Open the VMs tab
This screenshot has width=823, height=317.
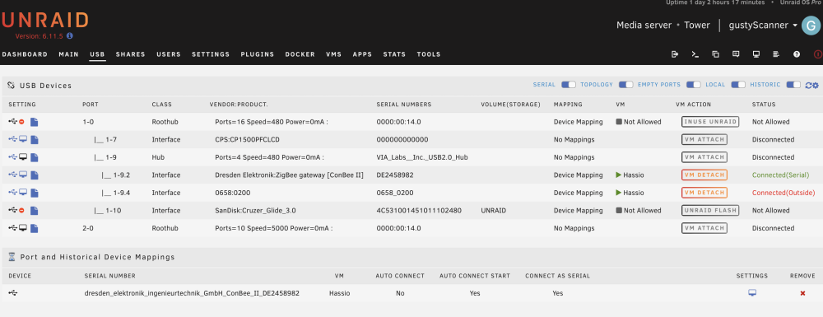coord(334,54)
